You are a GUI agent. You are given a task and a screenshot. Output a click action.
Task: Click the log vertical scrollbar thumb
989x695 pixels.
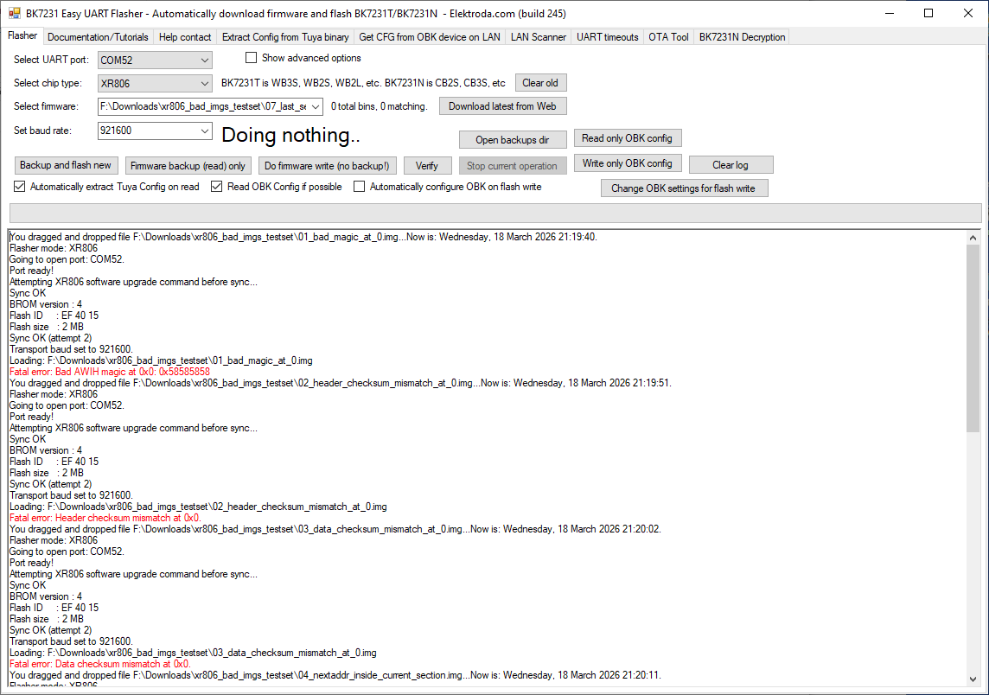(973, 339)
